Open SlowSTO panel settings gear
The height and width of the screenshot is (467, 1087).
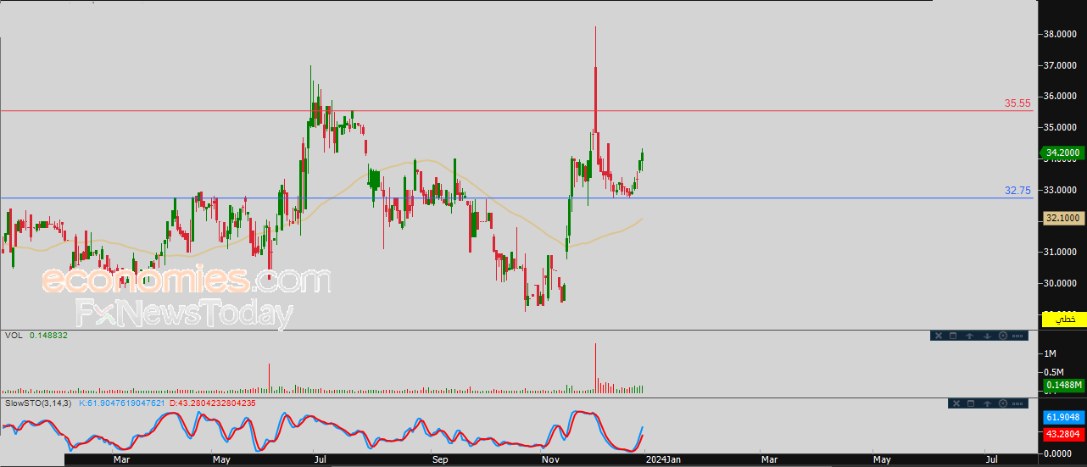tap(1003, 403)
